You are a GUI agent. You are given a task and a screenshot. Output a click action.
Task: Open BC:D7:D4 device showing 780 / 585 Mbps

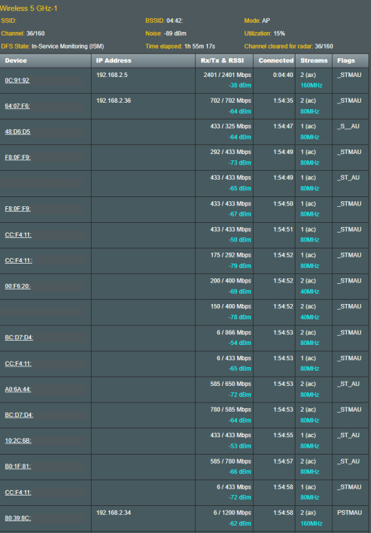pos(19,415)
